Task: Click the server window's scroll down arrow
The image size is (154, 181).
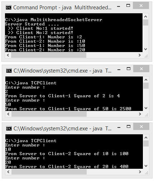Action: pyautogui.click(x=145, y=49)
